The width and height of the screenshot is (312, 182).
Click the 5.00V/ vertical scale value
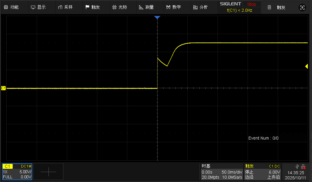tap(25, 172)
